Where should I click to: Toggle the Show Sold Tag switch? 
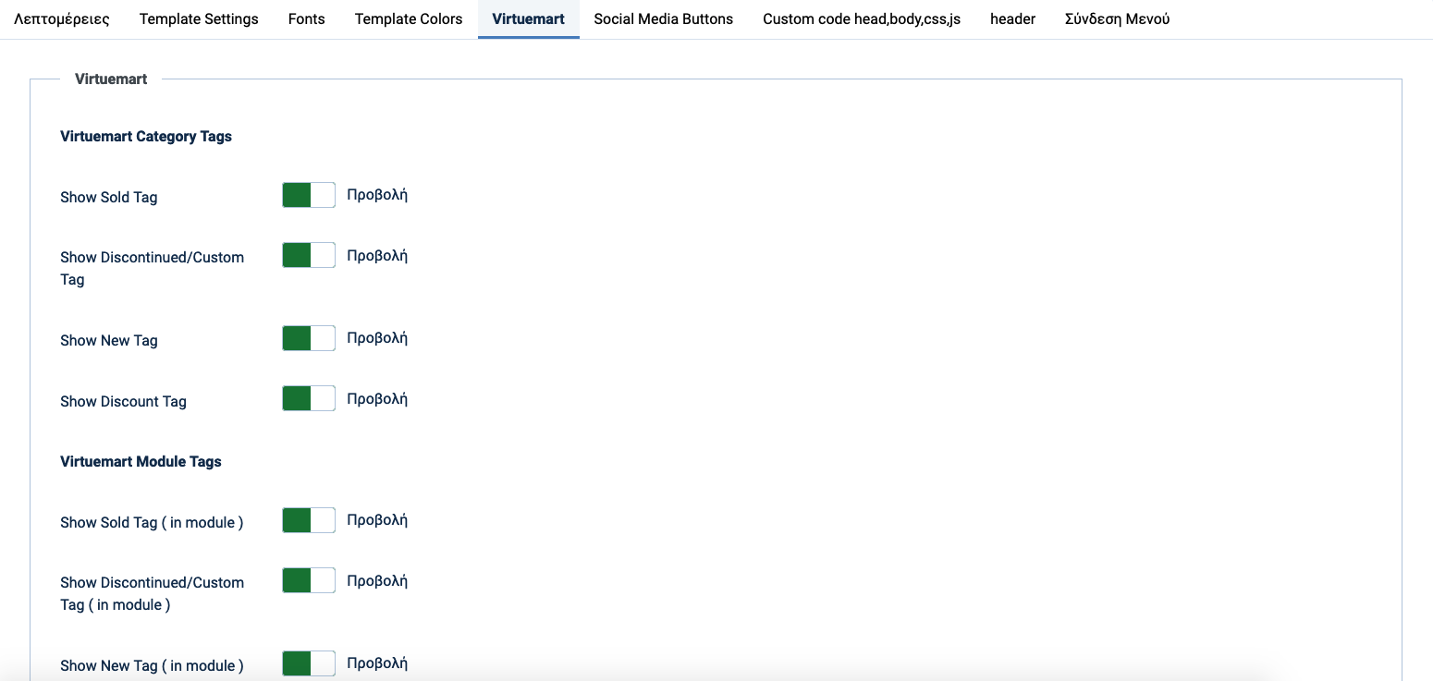click(x=309, y=195)
